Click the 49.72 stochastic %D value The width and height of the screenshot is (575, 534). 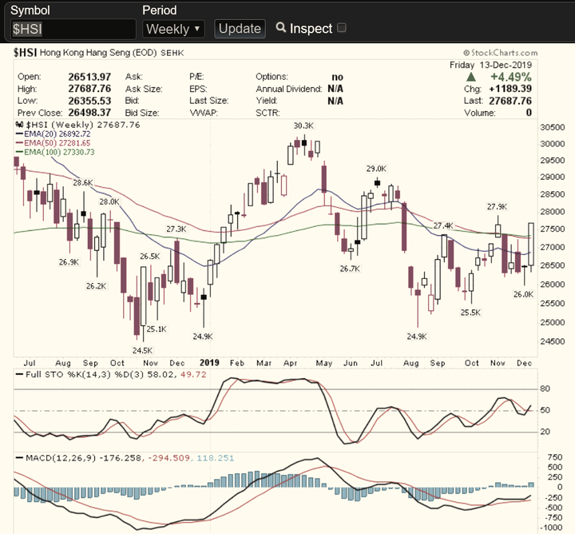pyautogui.click(x=193, y=375)
